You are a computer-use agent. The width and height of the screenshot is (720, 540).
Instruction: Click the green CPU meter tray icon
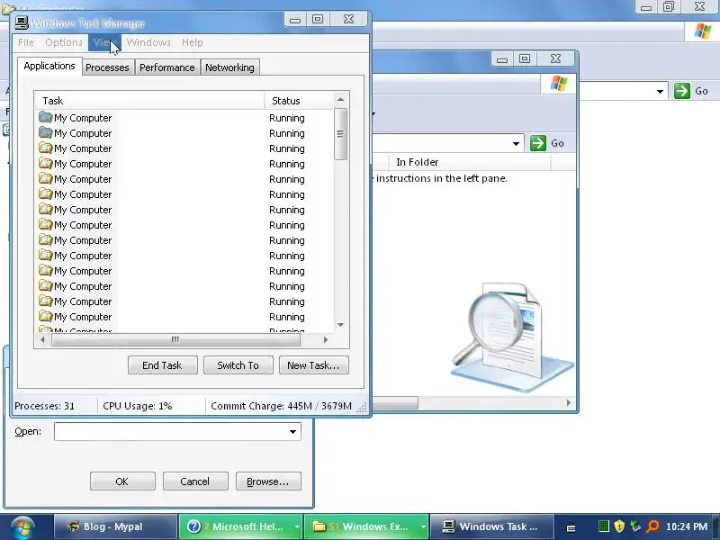(x=604, y=526)
